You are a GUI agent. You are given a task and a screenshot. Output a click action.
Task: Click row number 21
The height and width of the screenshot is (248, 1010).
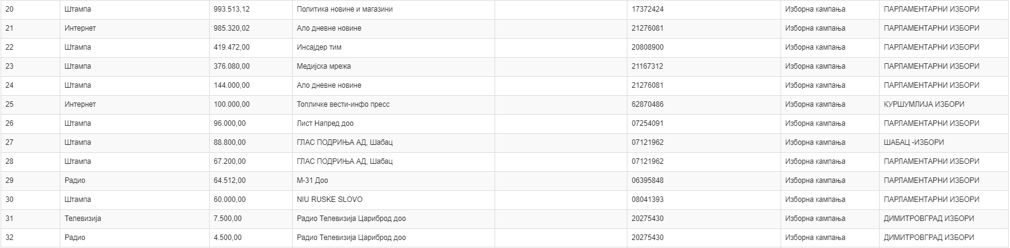[9, 28]
